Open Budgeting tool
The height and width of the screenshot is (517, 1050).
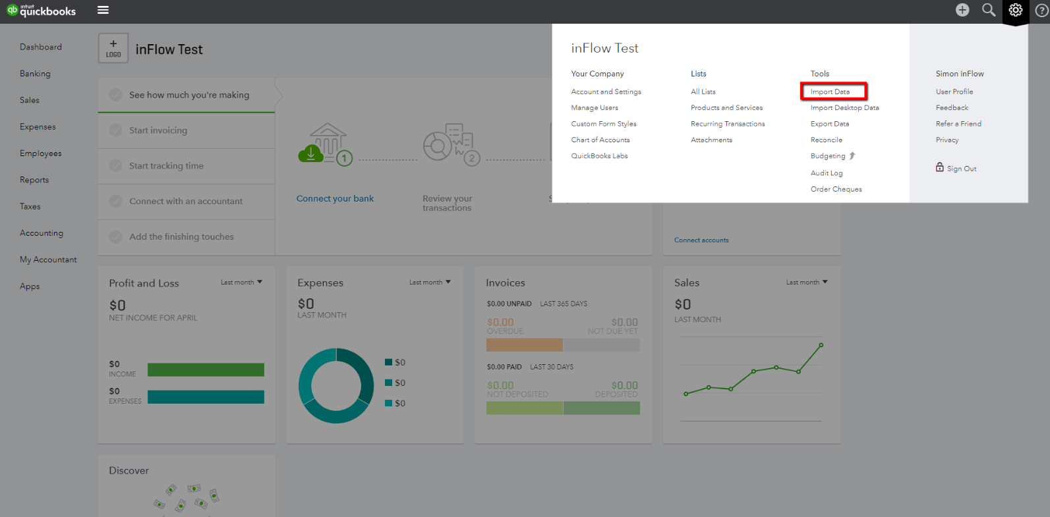828,156
